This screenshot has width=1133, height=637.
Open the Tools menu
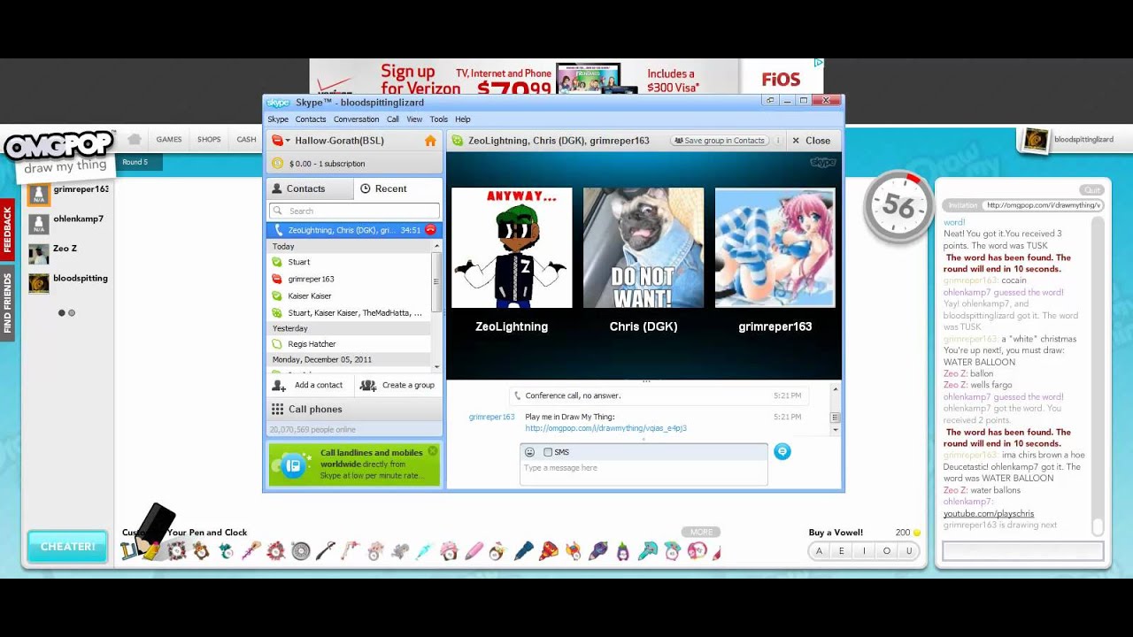(438, 119)
